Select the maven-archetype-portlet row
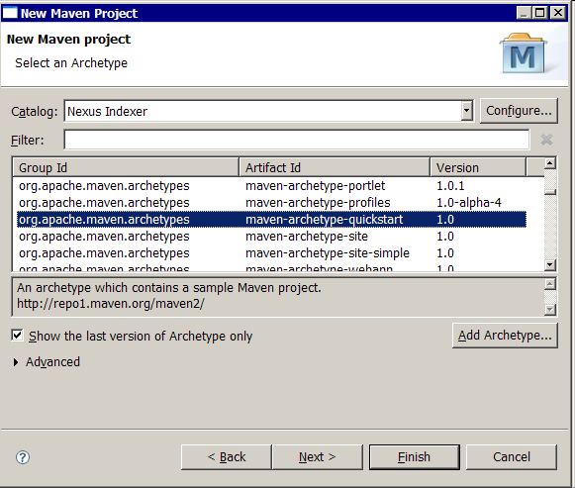The height and width of the screenshot is (488, 575). 272,185
